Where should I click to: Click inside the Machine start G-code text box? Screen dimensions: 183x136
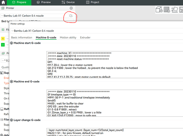click(115, 64)
